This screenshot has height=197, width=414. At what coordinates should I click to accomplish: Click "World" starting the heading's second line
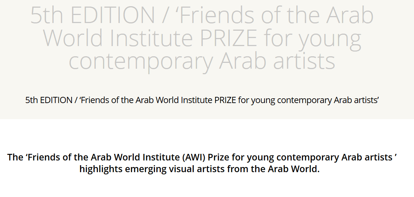(x=73, y=38)
